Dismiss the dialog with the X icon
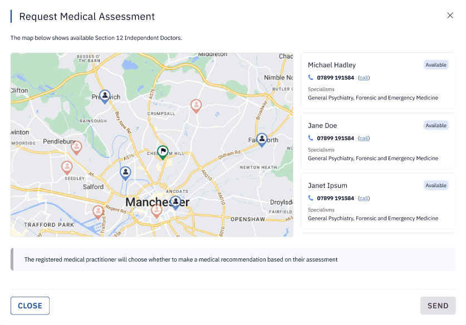 [x=450, y=16]
